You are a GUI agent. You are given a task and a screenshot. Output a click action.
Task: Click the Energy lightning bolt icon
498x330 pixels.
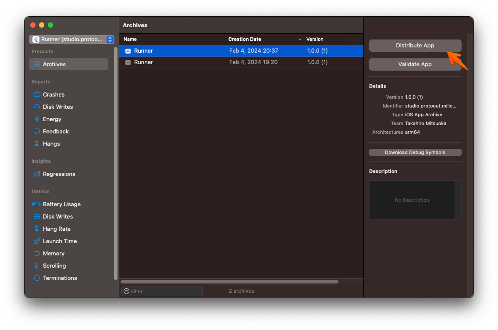37,119
